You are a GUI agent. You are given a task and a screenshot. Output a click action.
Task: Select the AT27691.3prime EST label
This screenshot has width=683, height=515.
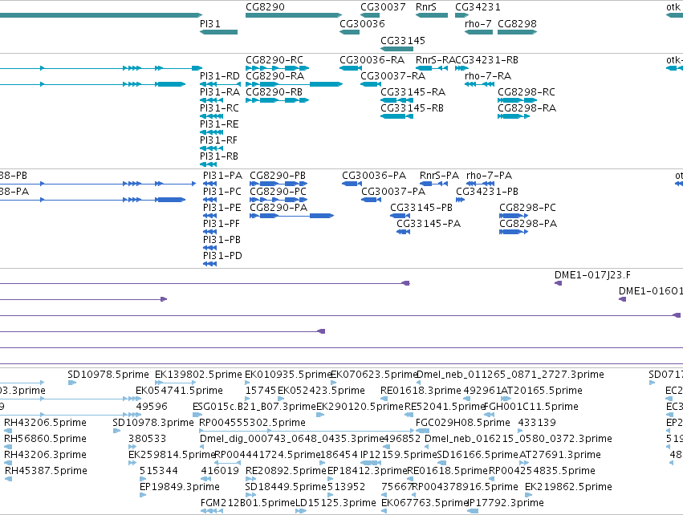click(559, 455)
